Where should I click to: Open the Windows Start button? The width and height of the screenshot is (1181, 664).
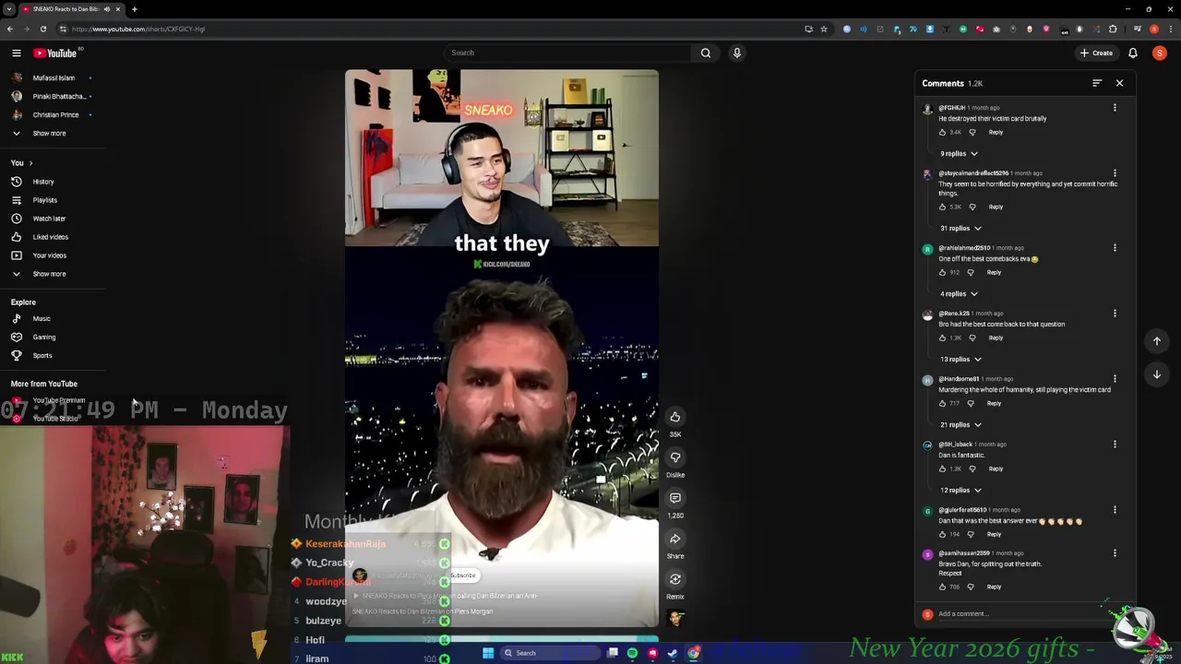pos(488,653)
